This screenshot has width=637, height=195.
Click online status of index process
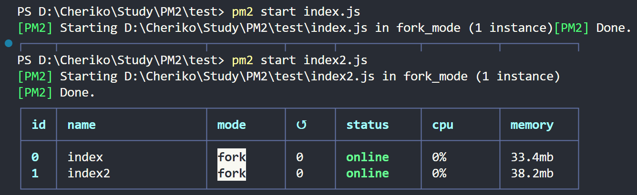click(x=368, y=157)
